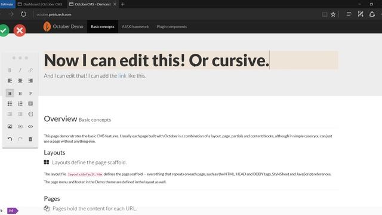Open the browser share icon
This screenshot has width=382, height=215.
click(x=372, y=14)
